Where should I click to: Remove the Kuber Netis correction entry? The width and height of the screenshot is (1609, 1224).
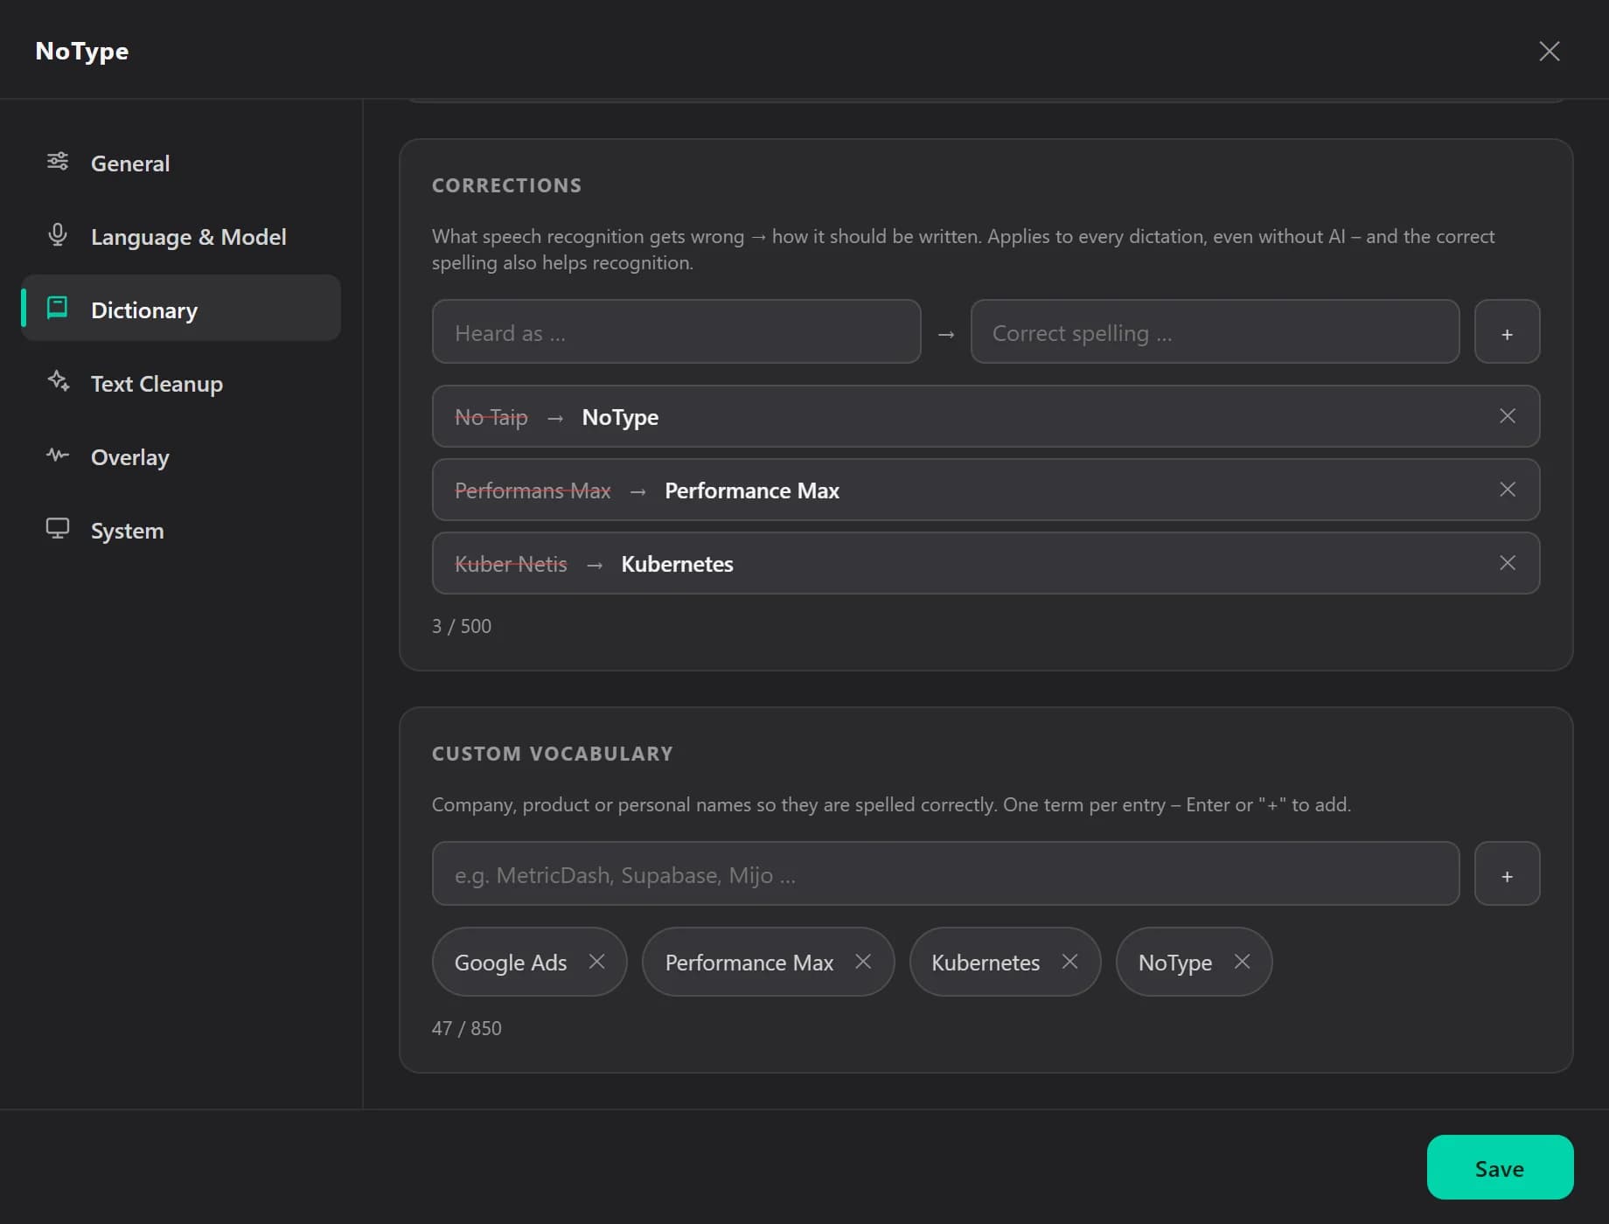(1508, 563)
